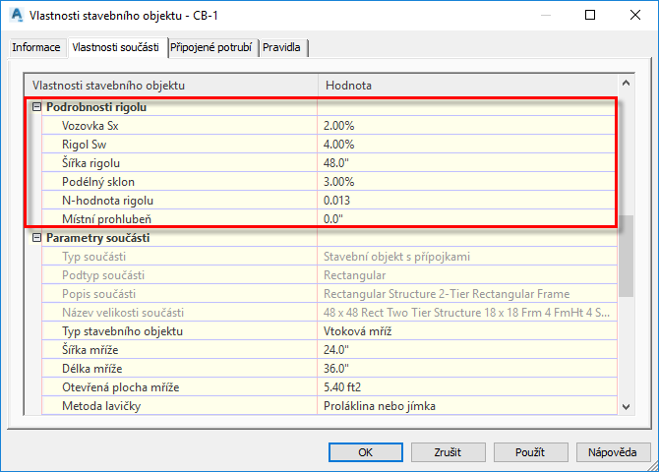This screenshot has height=472, width=659.
Task: Edit the Vozovka Sx value 2.00%
Action: pyautogui.click(x=467, y=126)
